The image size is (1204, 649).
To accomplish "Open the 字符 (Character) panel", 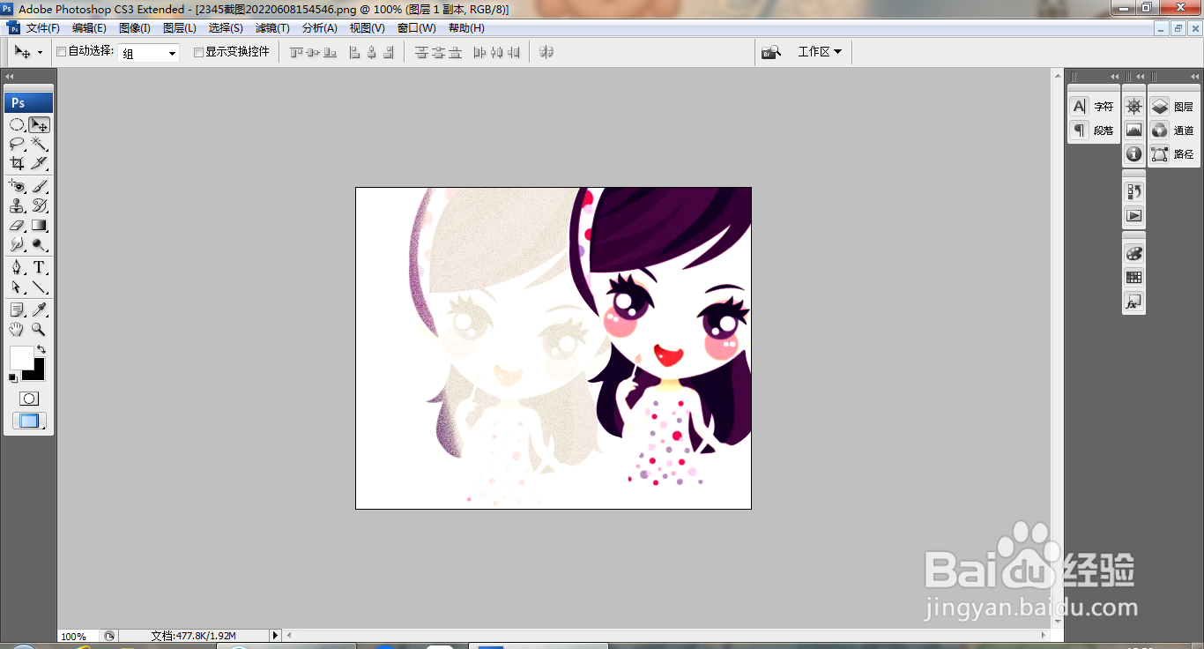I will pyautogui.click(x=1093, y=107).
